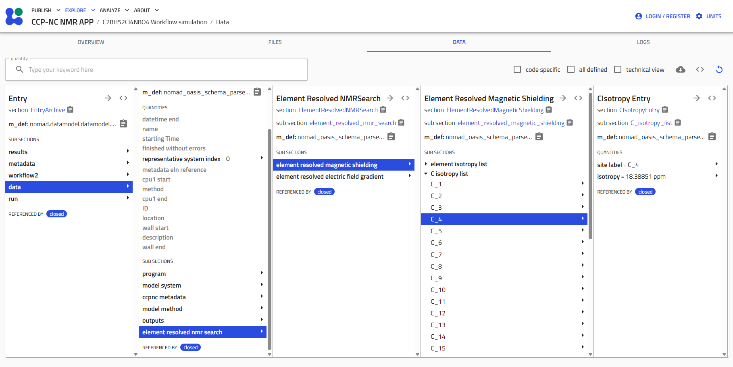The height and width of the screenshot is (367, 733).
Task: Click the quantity keyword search field
Action: [156, 69]
